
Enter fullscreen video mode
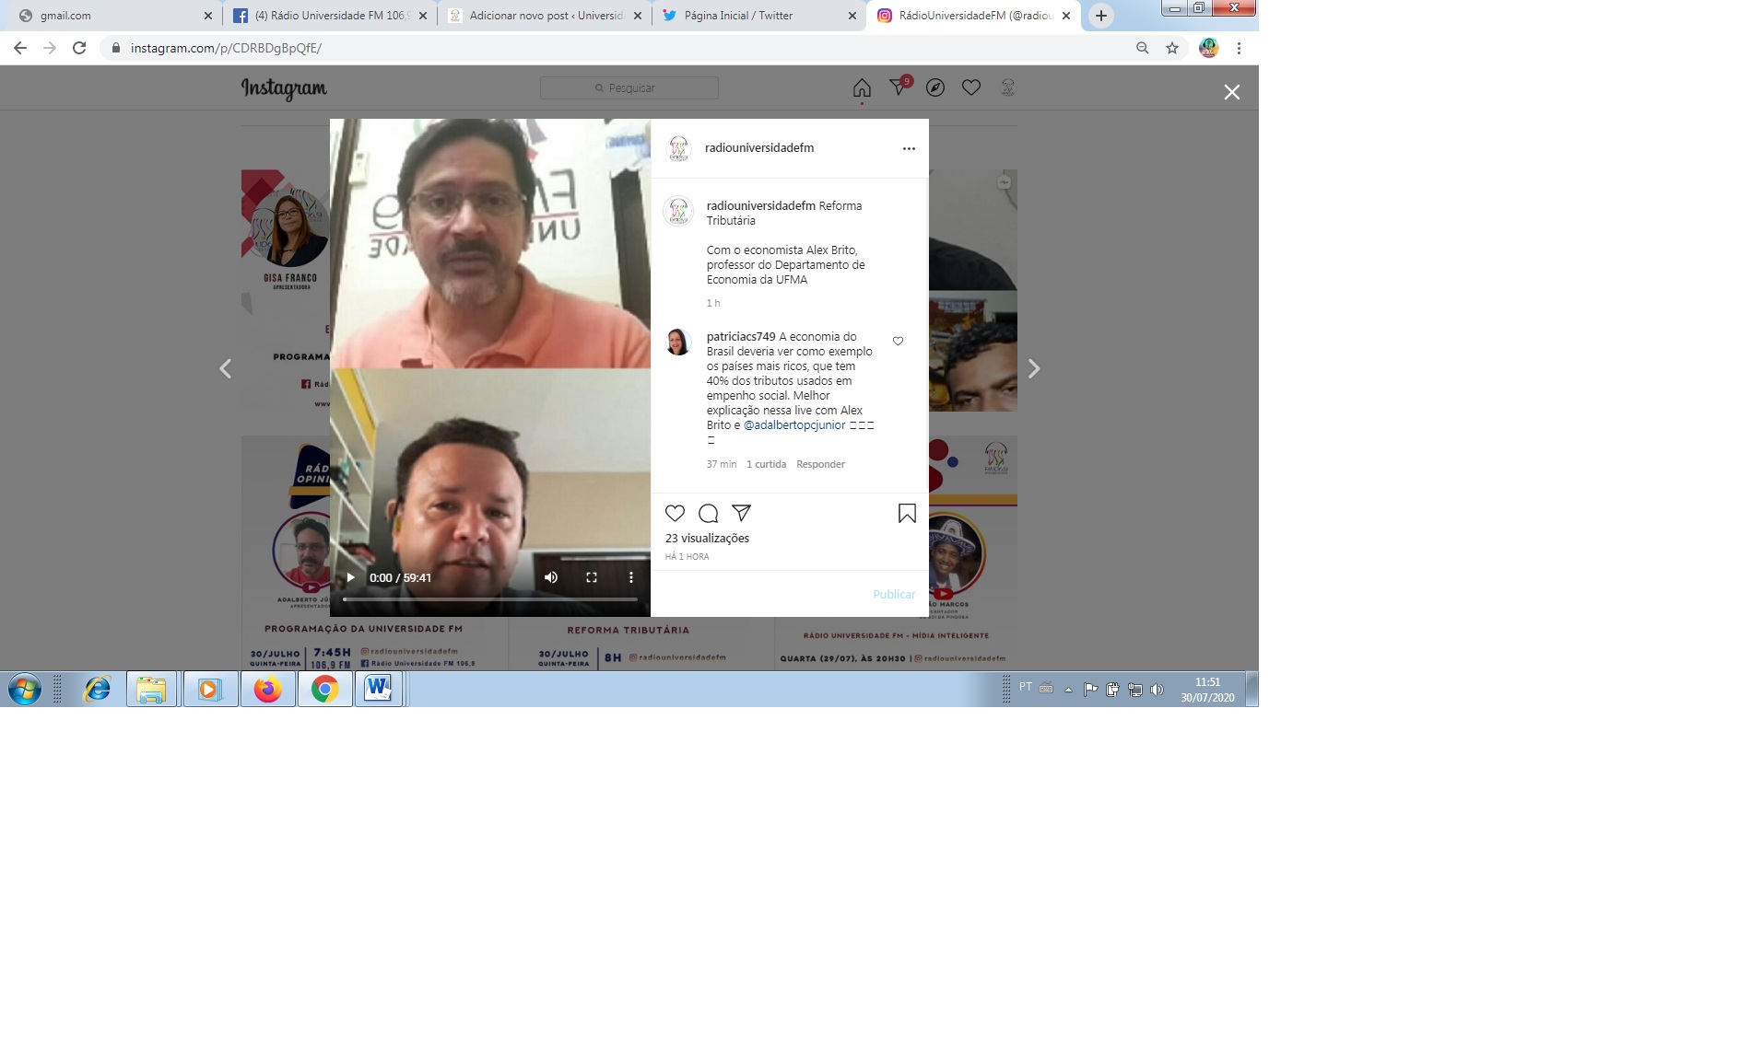pyautogui.click(x=592, y=577)
